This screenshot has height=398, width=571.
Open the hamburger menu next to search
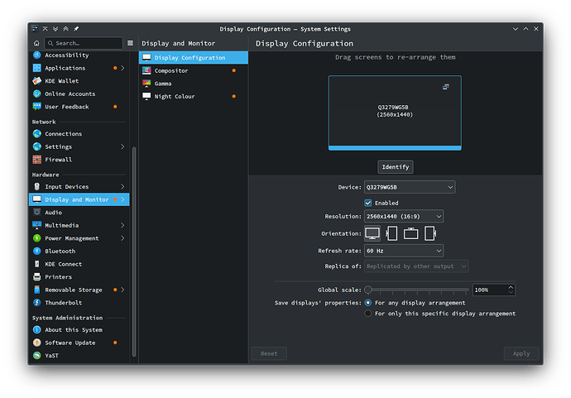pyautogui.click(x=130, y=43)
